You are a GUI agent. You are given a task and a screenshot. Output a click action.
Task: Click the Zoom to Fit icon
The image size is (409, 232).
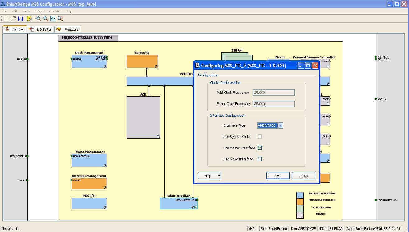(53, 19)
